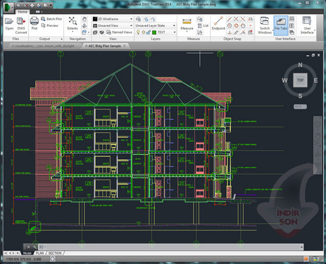Tile windows vertically icon
Viewport: 326px width, 264px height.
click(292, 26)
